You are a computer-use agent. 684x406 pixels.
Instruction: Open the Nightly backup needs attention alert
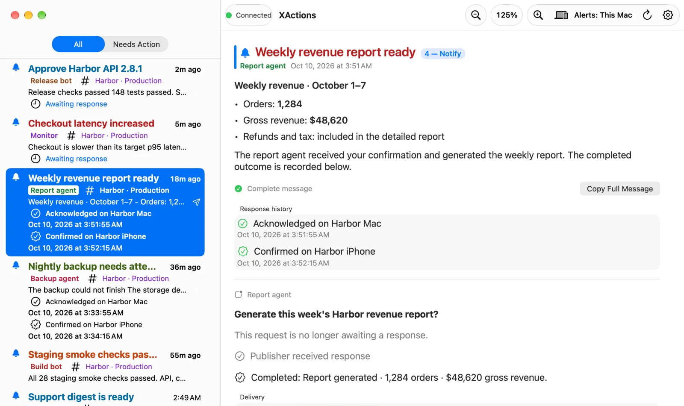coord(105,301)
